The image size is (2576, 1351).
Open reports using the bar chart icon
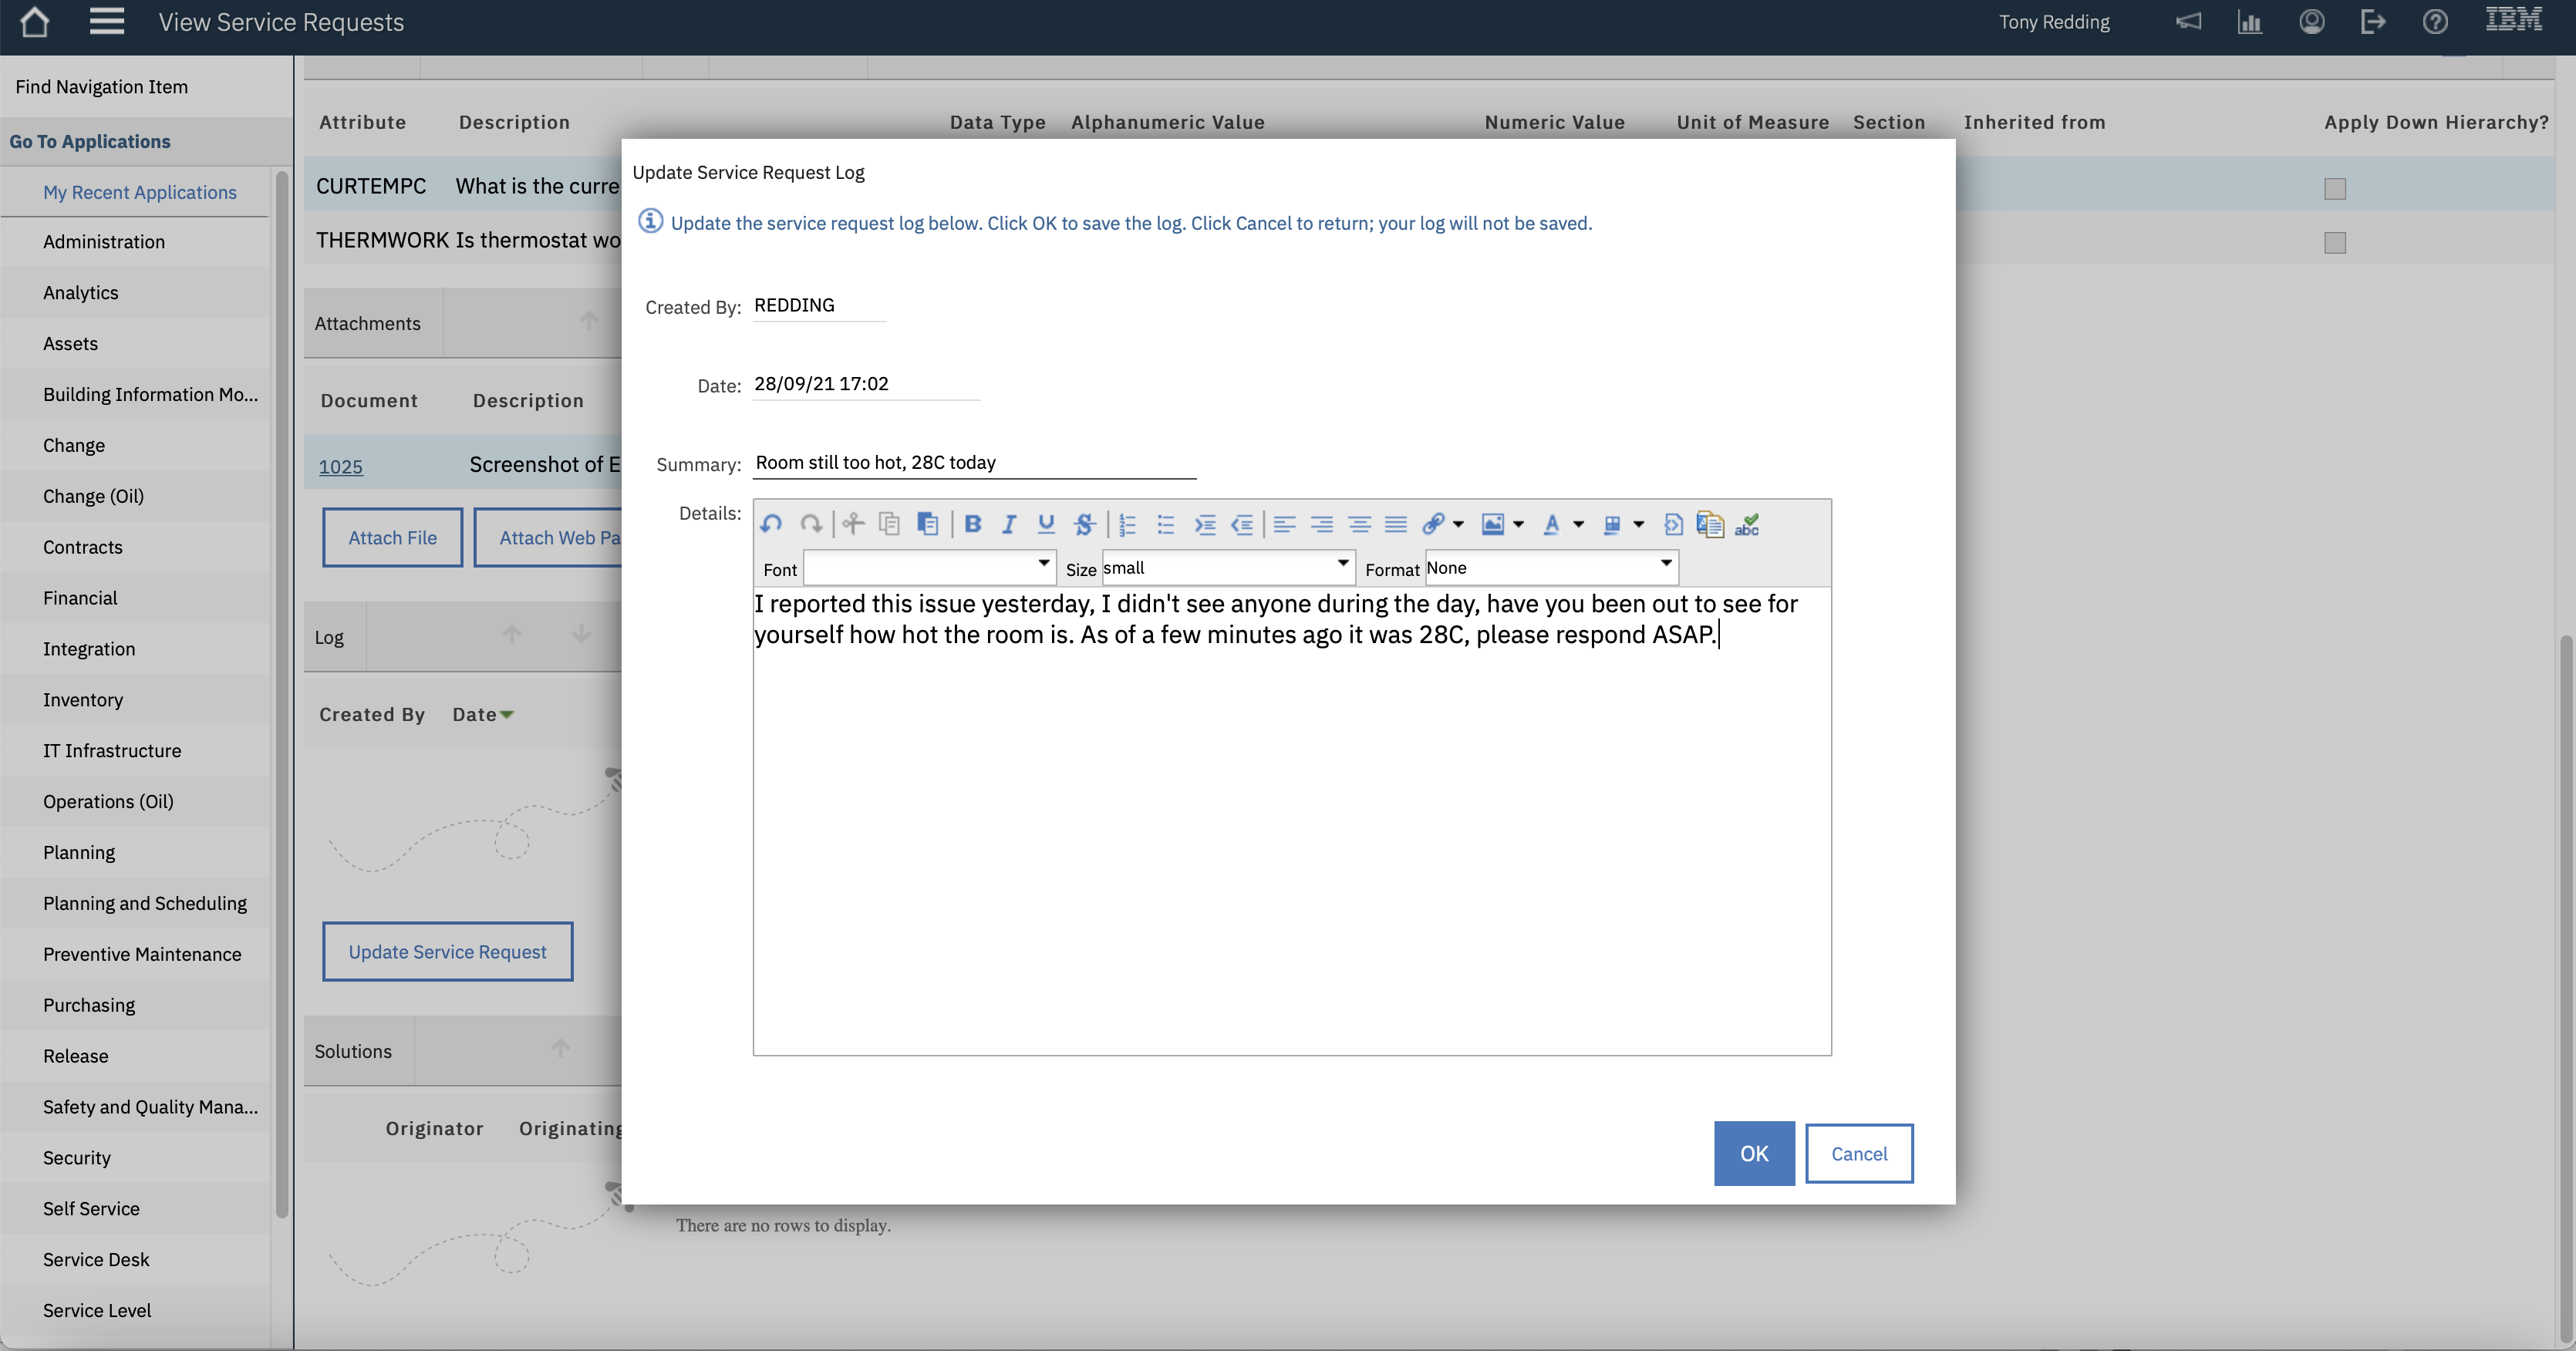point(2251,21)
